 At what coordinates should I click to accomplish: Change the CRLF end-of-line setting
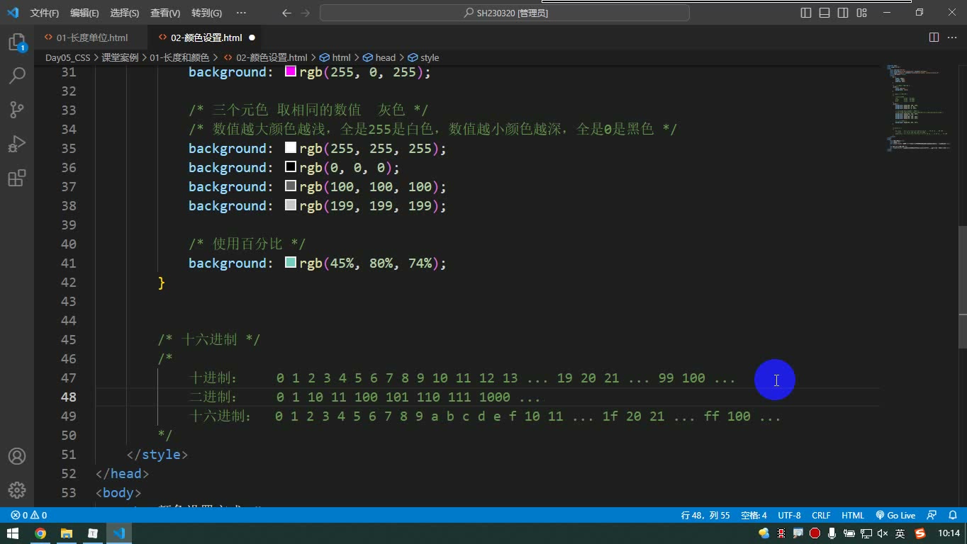tap(821, 515)
